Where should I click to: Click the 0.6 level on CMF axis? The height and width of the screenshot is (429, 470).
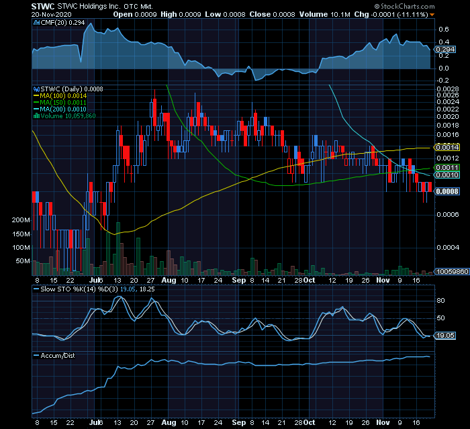point(444,30)
